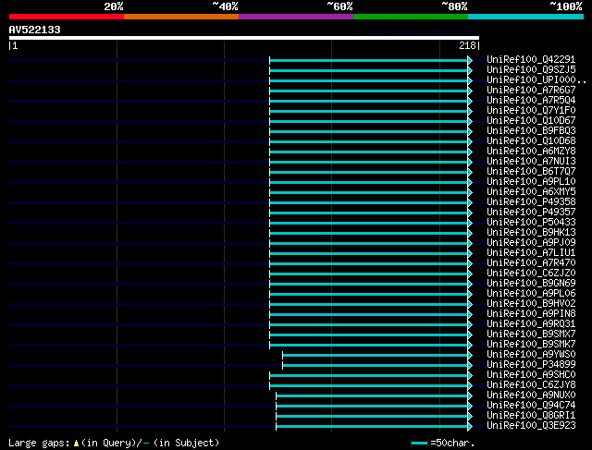The width and height of the screenshot is (592, 450).
Task: Click the UniRef100_A9SHC0 label
Action: (x=531, y=375)
